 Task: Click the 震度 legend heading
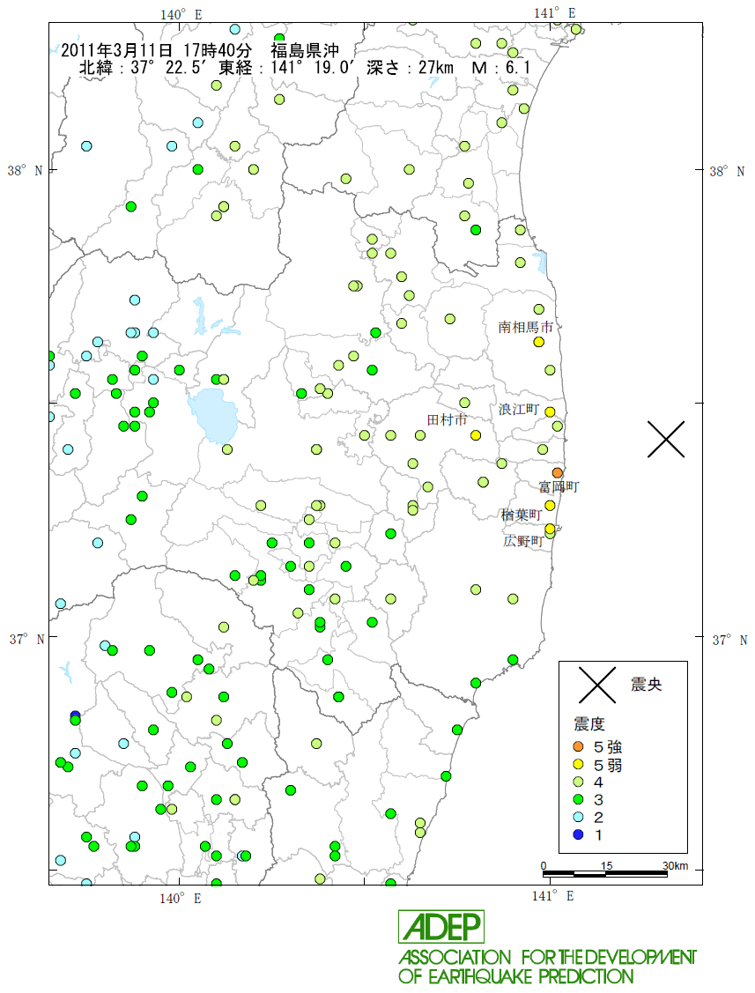click(589, 723)
